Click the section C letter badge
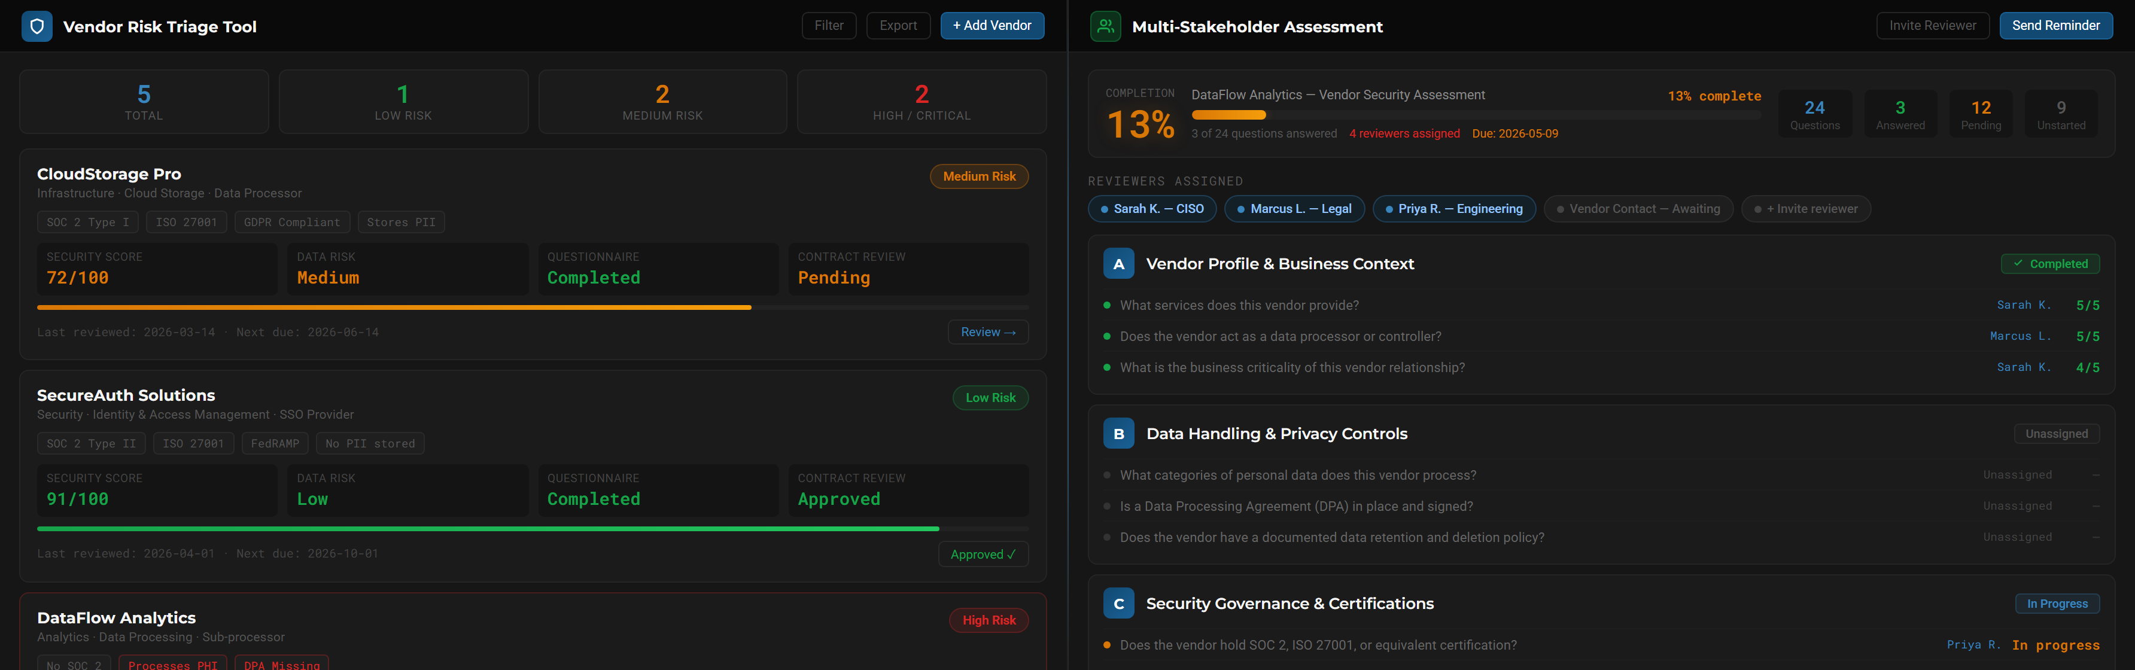This screenshot has height=670, width=2135. 1118,604
